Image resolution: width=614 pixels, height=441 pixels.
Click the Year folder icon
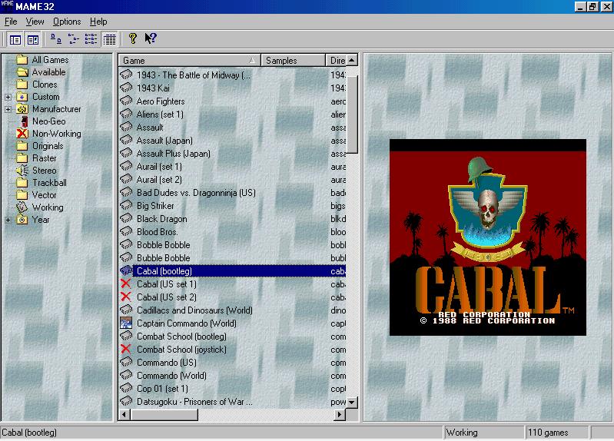click(22, 220)
